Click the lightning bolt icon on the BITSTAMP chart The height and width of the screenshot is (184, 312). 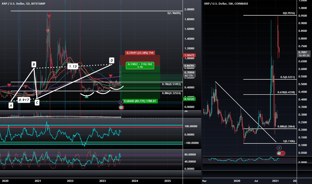(121, 102)
